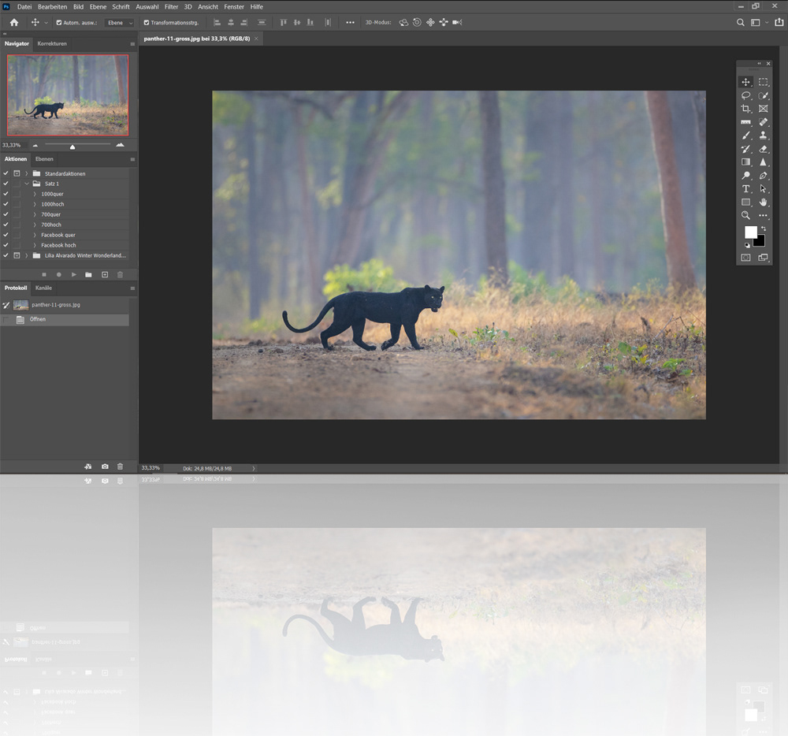Screen dimensions: 788x736
Task: Toggle the checkmark for Facebook quer action
Action: point(6,235)
